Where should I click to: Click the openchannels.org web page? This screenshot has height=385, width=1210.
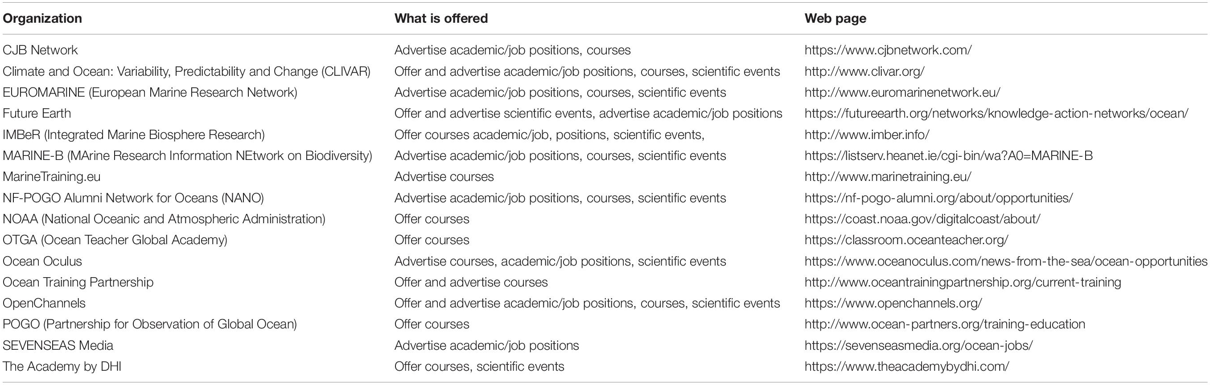click(893, 303)
